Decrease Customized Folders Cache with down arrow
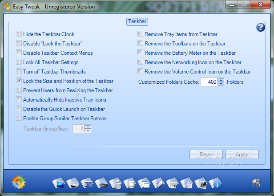This screenshot has width=274, height=196. (x=221, y=84)
